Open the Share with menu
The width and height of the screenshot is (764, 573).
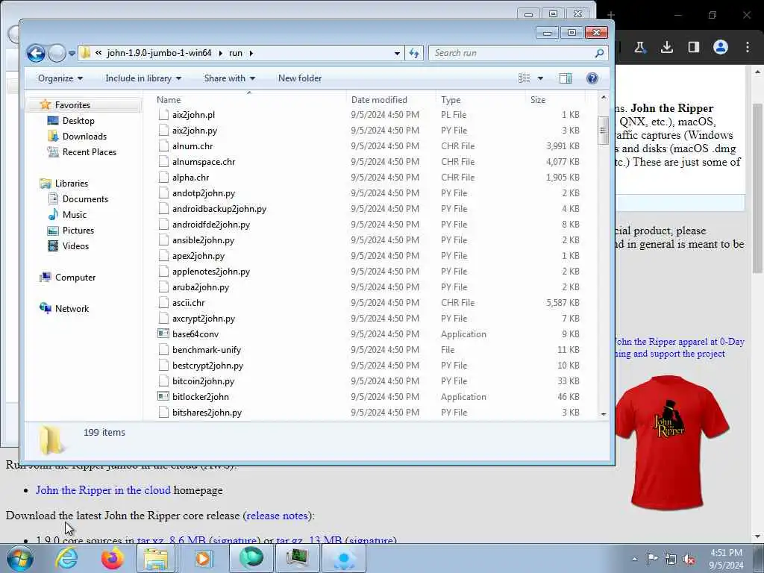230,78
